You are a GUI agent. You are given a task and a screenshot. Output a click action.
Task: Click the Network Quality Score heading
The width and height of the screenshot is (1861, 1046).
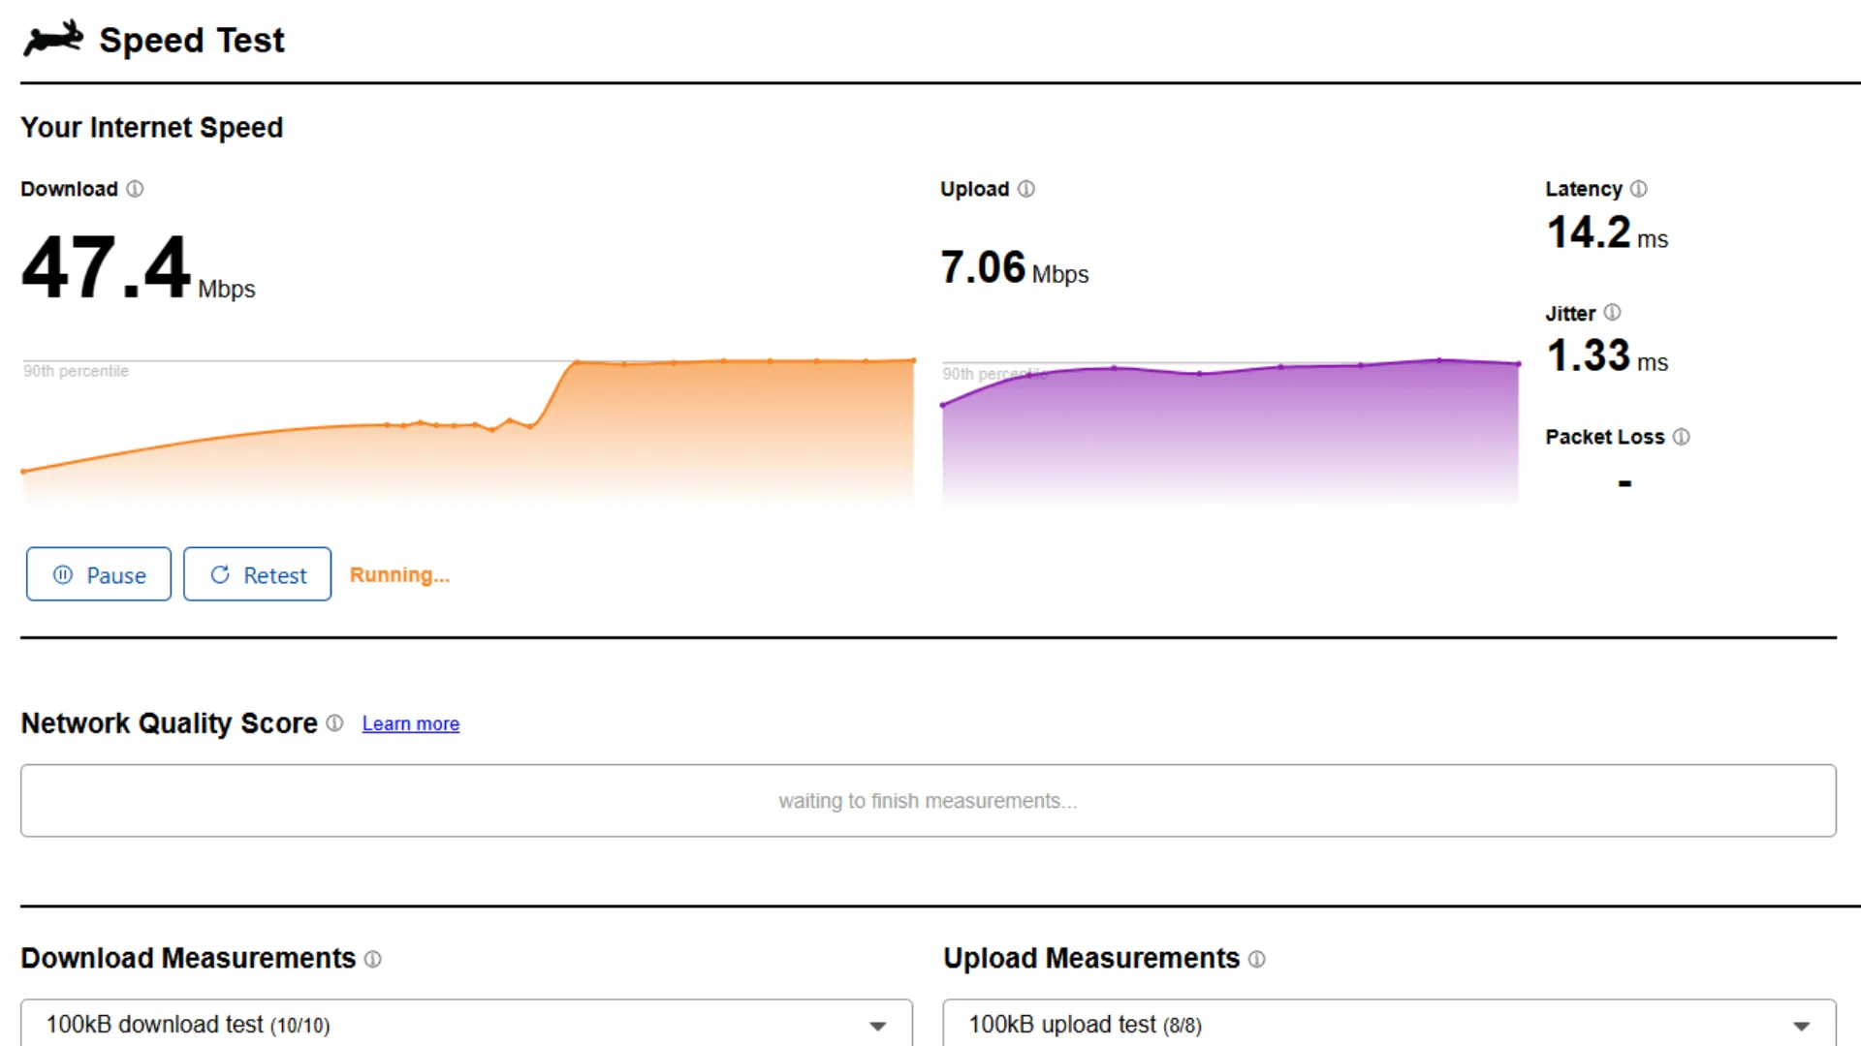pos(170,723)
